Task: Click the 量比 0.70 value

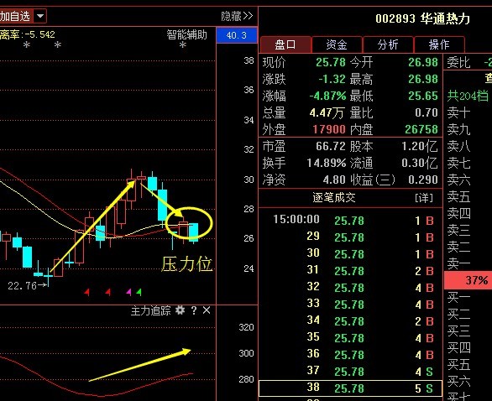Action: [x=426, y=112]
